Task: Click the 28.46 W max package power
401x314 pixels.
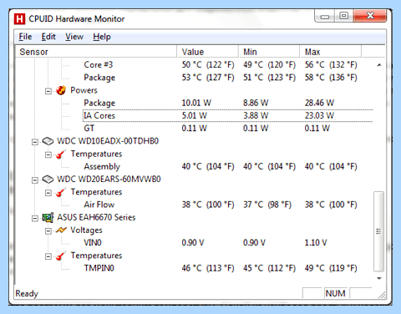Action: point(319,103)
